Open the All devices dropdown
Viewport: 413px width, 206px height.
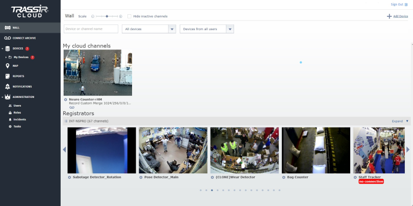(172, 29)
